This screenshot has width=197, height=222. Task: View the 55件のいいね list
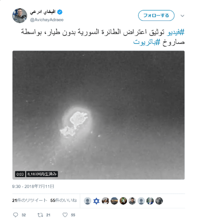[63, 200]
